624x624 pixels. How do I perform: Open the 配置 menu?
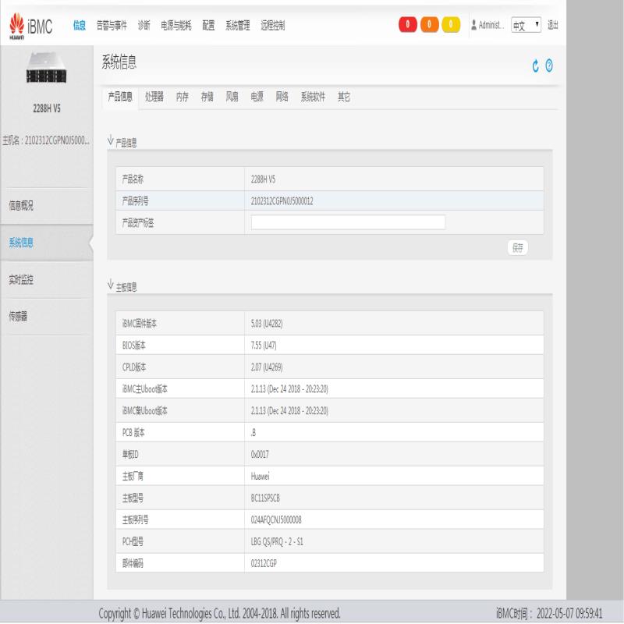[x=208, y=26]
